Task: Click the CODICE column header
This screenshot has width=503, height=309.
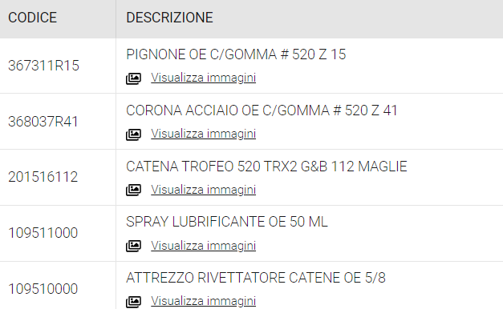Action: pyautogui.click(x=32, y=18)
